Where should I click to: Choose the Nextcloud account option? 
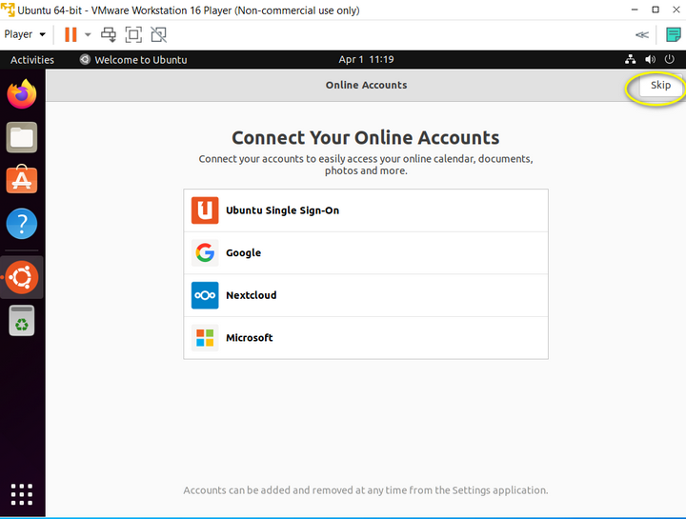tap(366, 295)
